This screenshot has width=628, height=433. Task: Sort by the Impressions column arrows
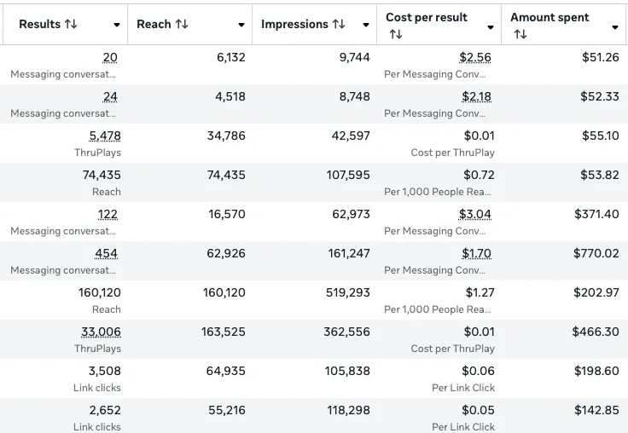point(339,24)
